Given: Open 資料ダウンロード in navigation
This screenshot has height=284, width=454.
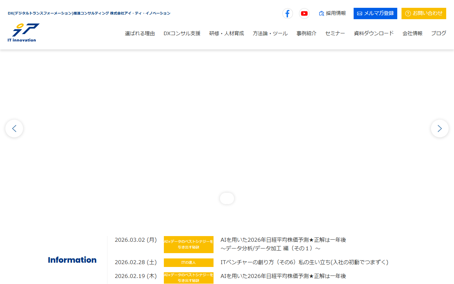Looking at the screenshot, I should click(x=374, y=33).
